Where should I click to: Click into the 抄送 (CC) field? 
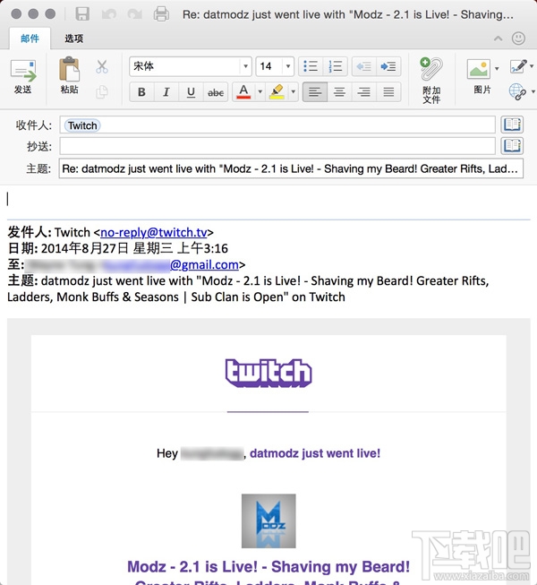point(277,146)
